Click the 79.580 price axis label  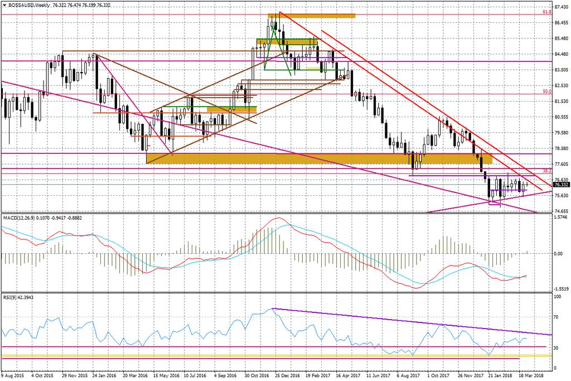point(562,133)
